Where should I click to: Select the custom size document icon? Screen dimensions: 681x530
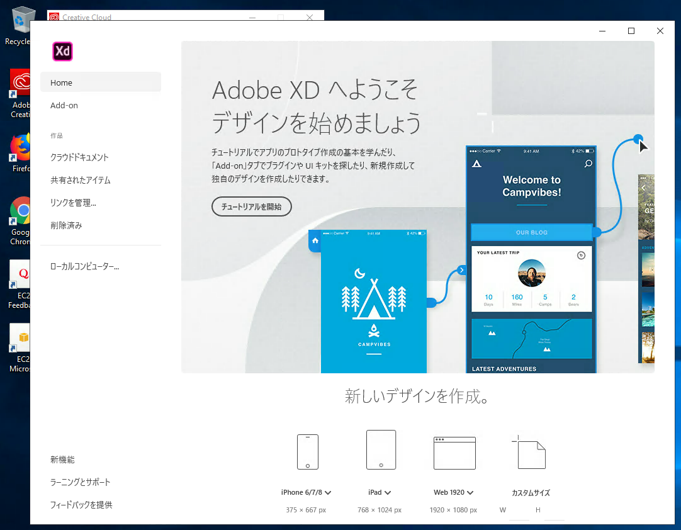[529, 452]
